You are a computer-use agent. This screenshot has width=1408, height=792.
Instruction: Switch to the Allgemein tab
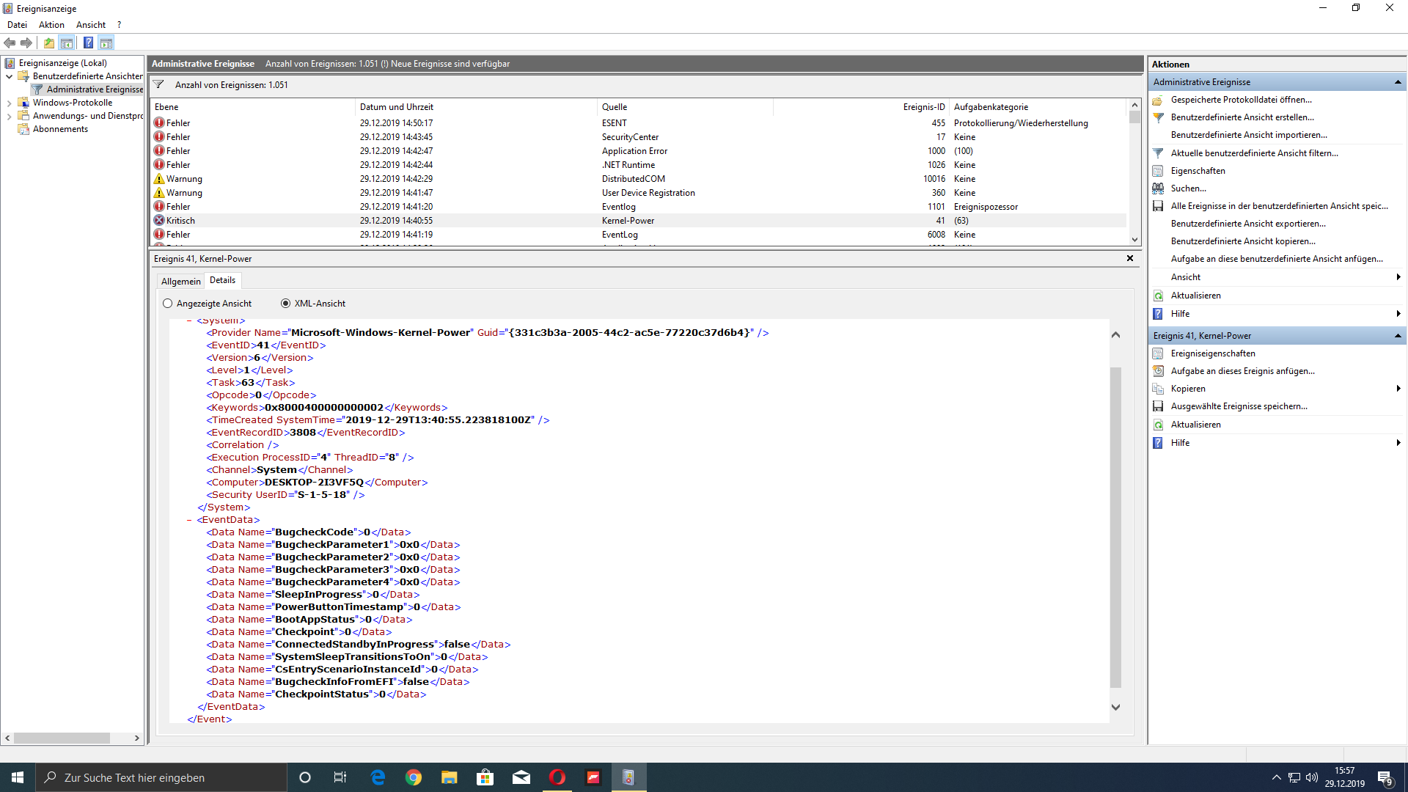tap(180, 281)
